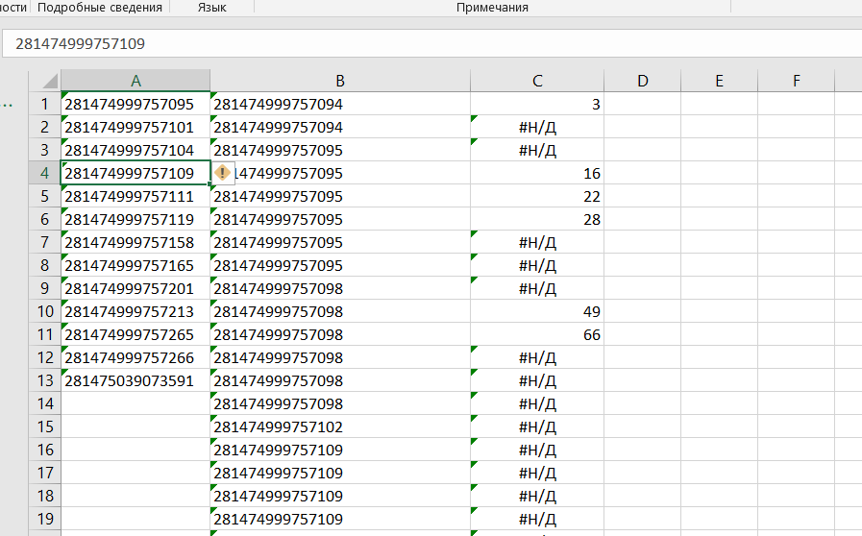
Task: Click the Select All corner triangle
Action: 49,82
